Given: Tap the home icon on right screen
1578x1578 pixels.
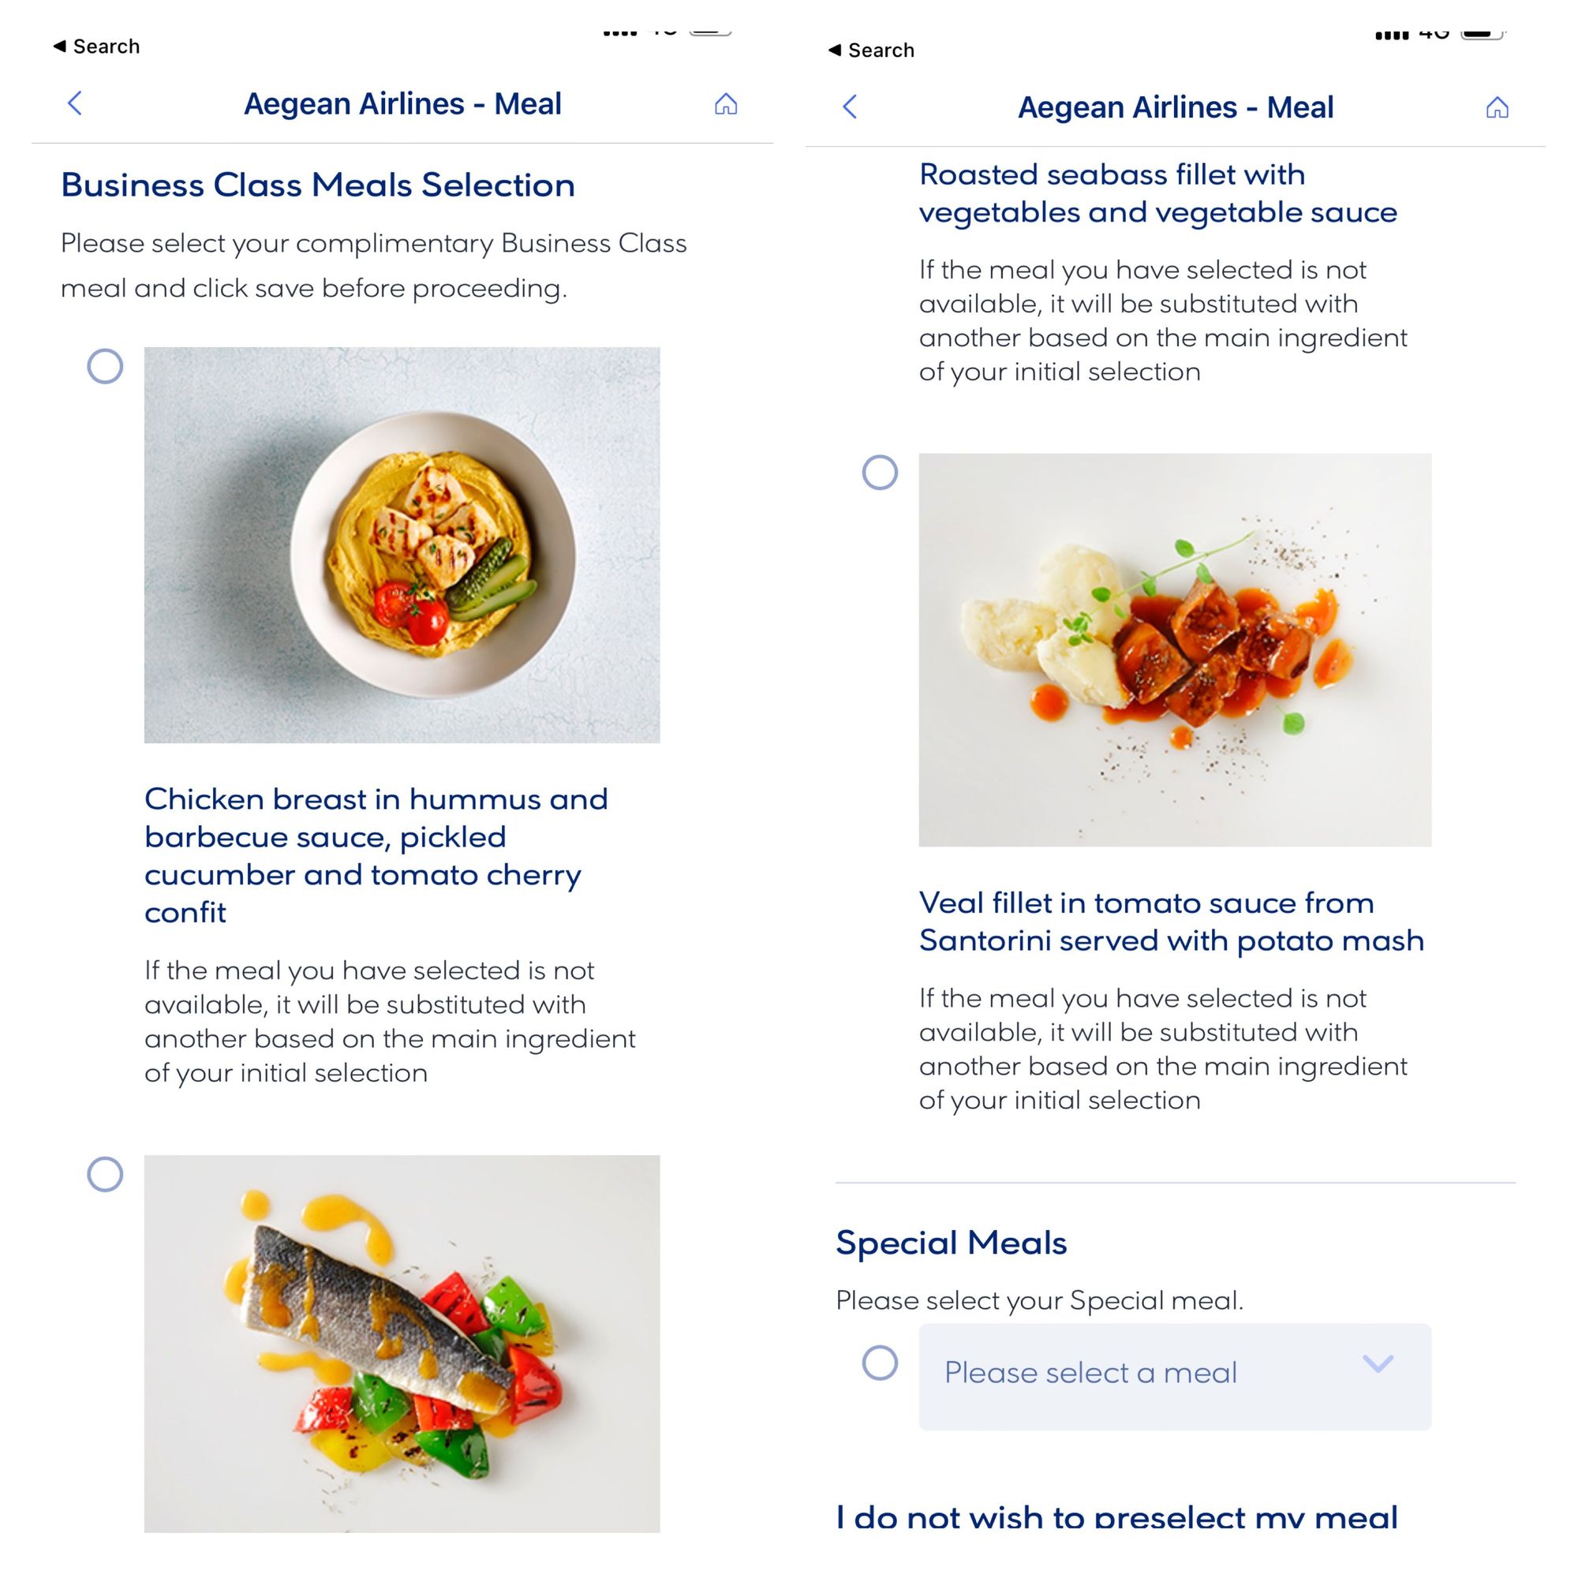Looking at the screenshot, I should pyautogui.click(x=1496, y=108).
